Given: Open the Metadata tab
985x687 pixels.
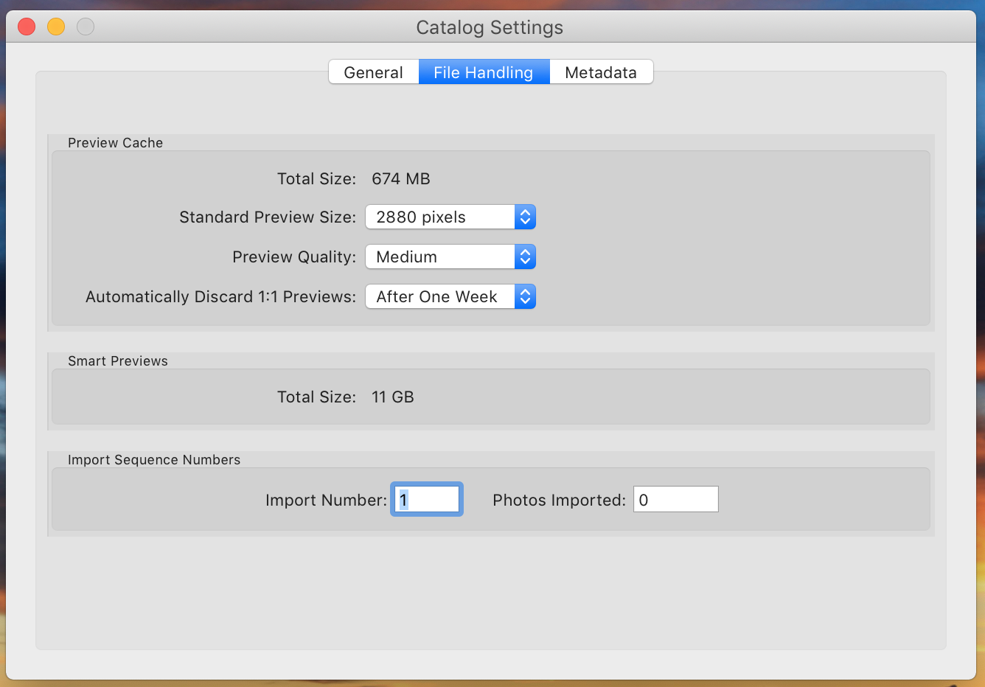Looking at the screenshot, I should click(x=601, y=72).
